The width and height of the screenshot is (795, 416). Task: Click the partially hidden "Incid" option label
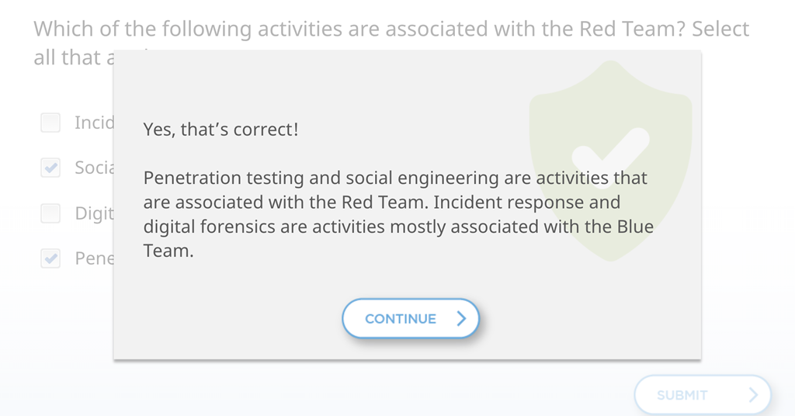tap(94, 123)
